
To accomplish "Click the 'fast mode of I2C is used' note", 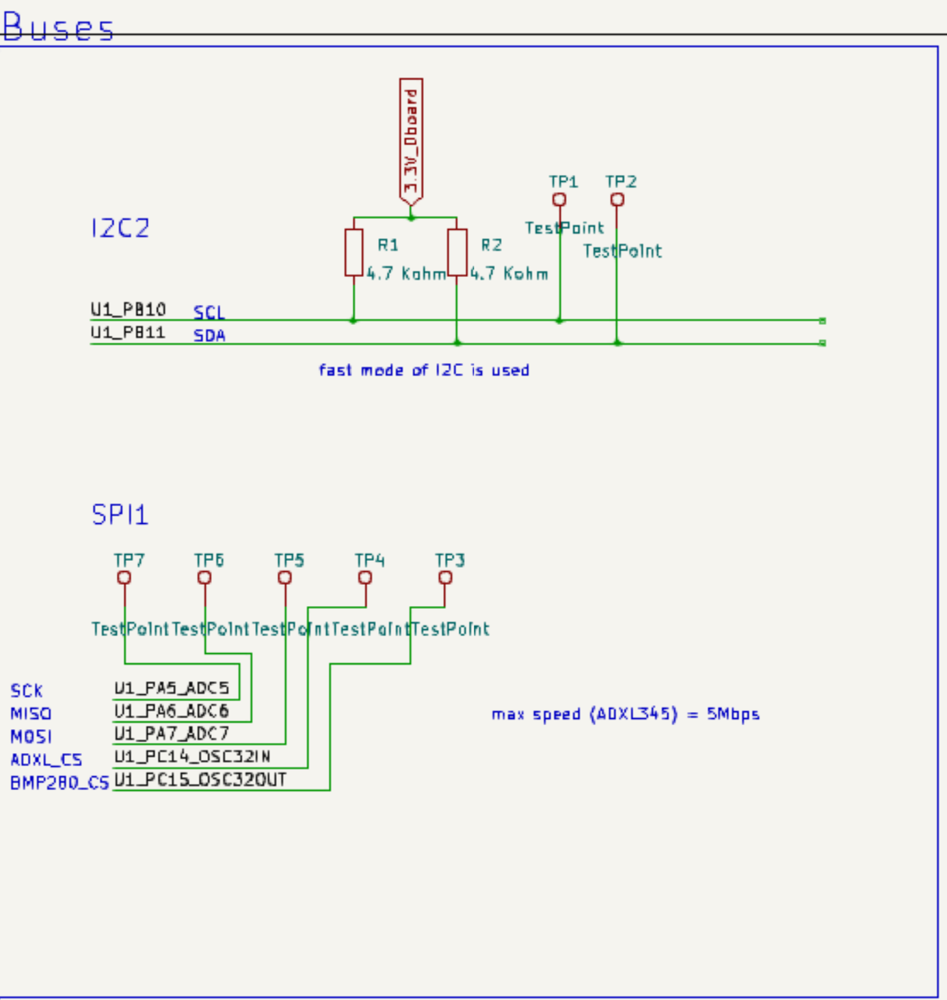I will [x=424, y=370].
